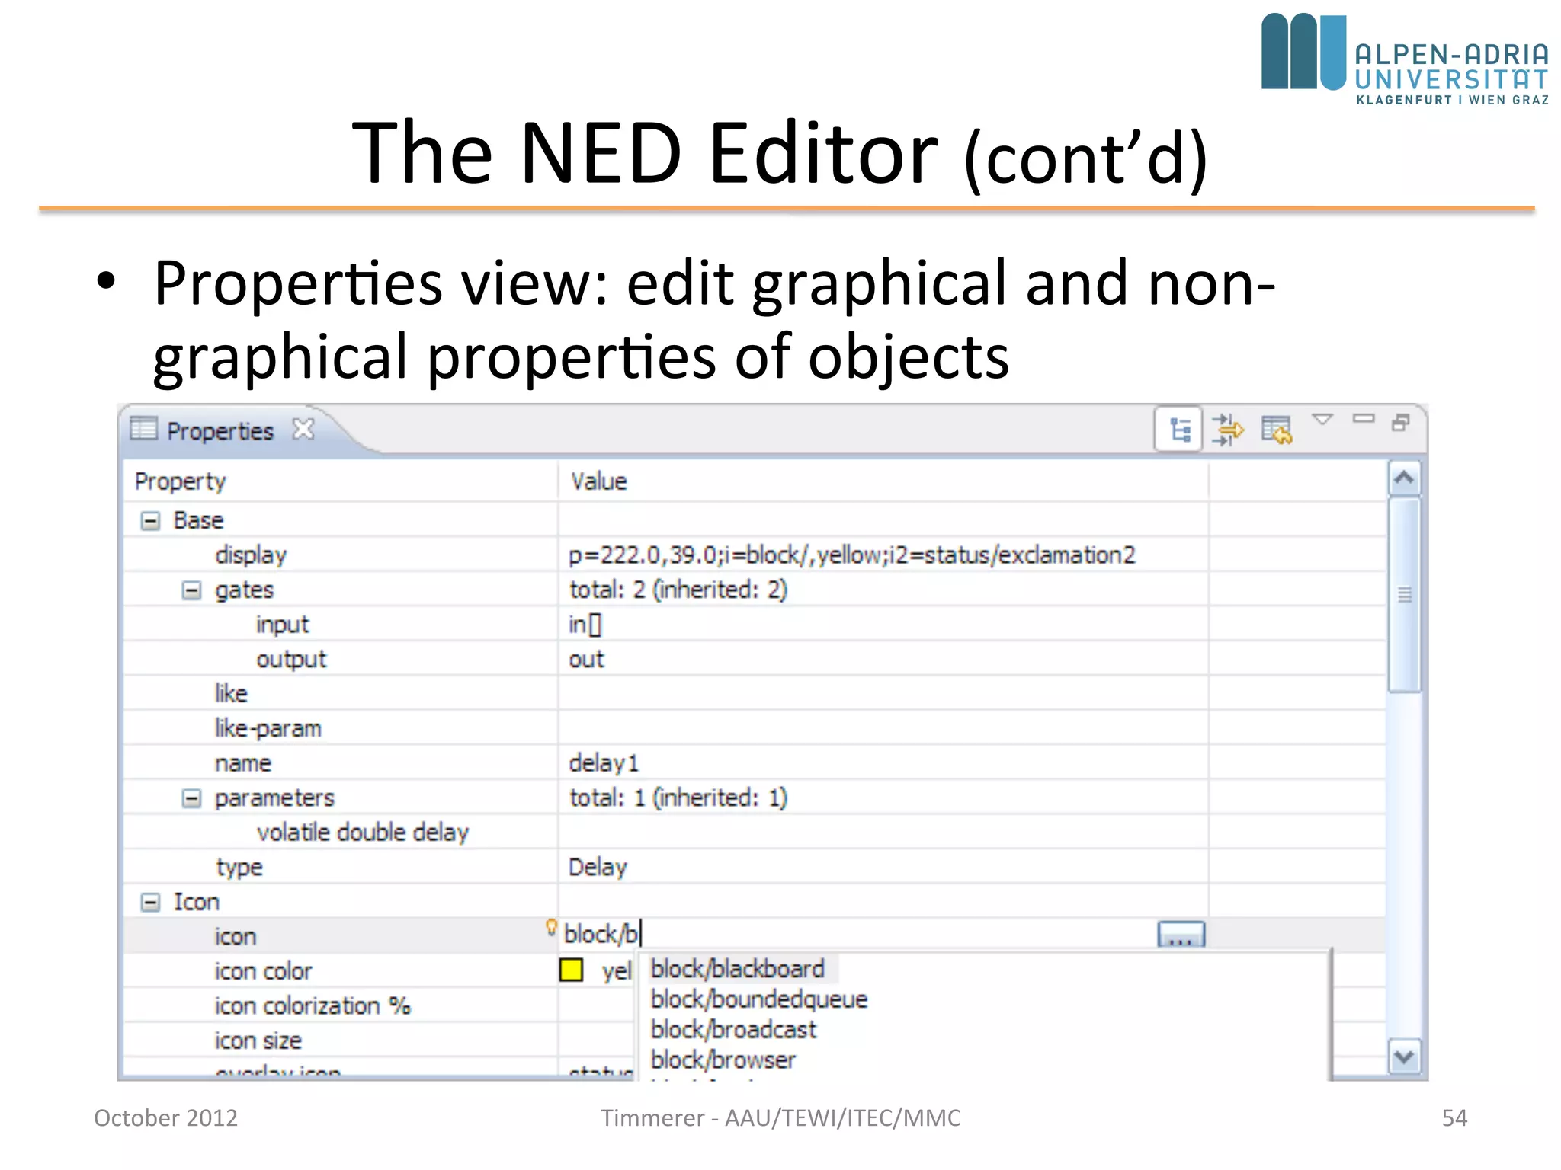Minimize the Properties view panel
This screenshot has height=1170, width=1561.
1363,418
